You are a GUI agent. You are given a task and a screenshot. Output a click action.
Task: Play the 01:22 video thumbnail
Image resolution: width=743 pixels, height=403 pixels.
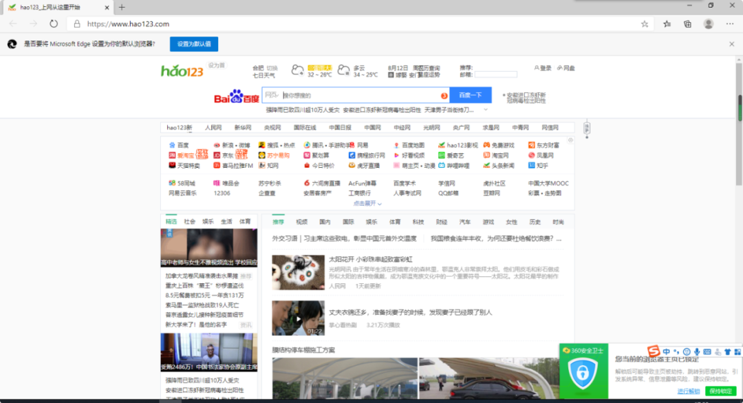(x=298, y=318)
